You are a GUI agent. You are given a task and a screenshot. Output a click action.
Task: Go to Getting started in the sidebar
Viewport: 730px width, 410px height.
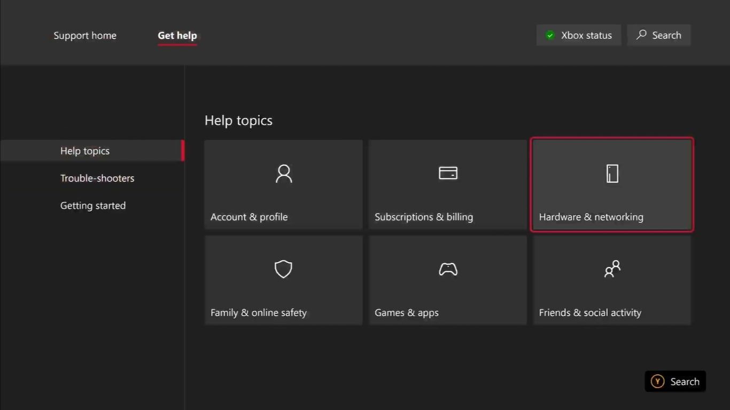click(x=93, y=206)
